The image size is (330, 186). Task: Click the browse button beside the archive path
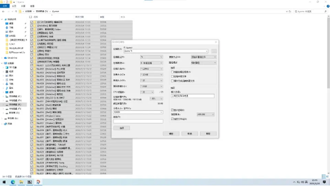click(x=213, y=51)
